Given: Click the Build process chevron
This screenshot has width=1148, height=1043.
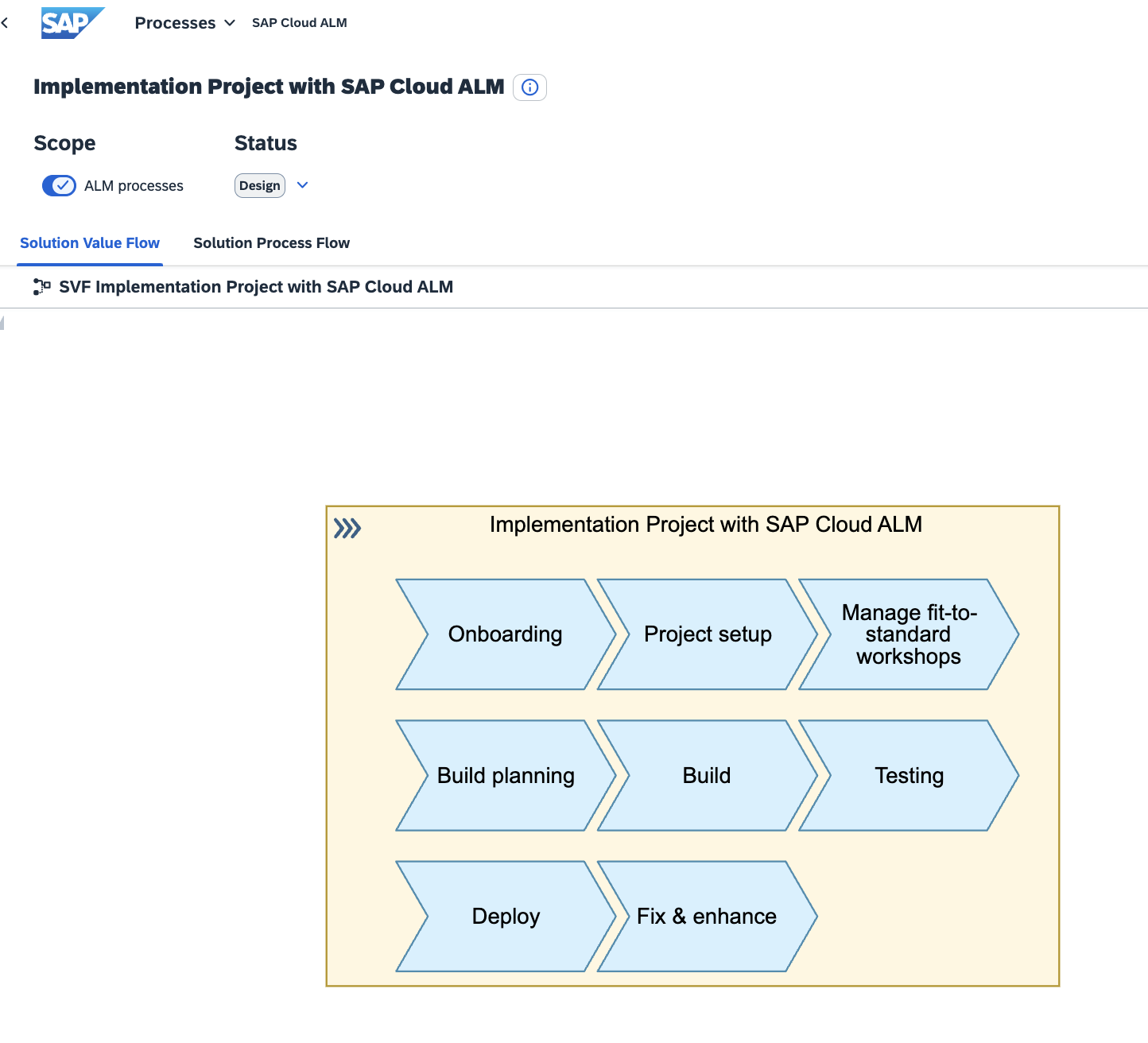Looking at the screenshot, I should coord(707,776).
